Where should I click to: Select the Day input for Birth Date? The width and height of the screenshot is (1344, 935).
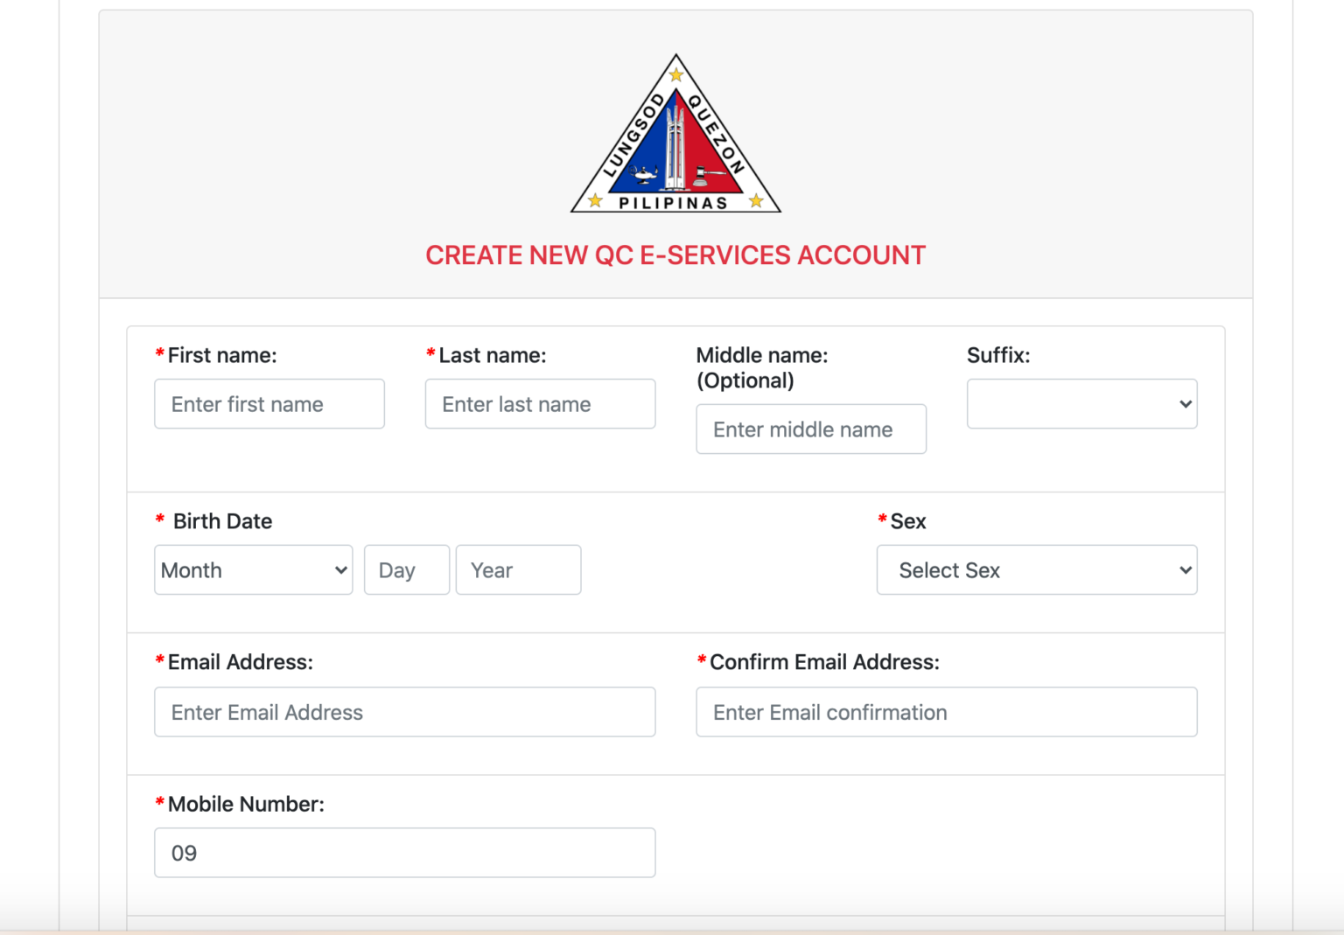406,569
